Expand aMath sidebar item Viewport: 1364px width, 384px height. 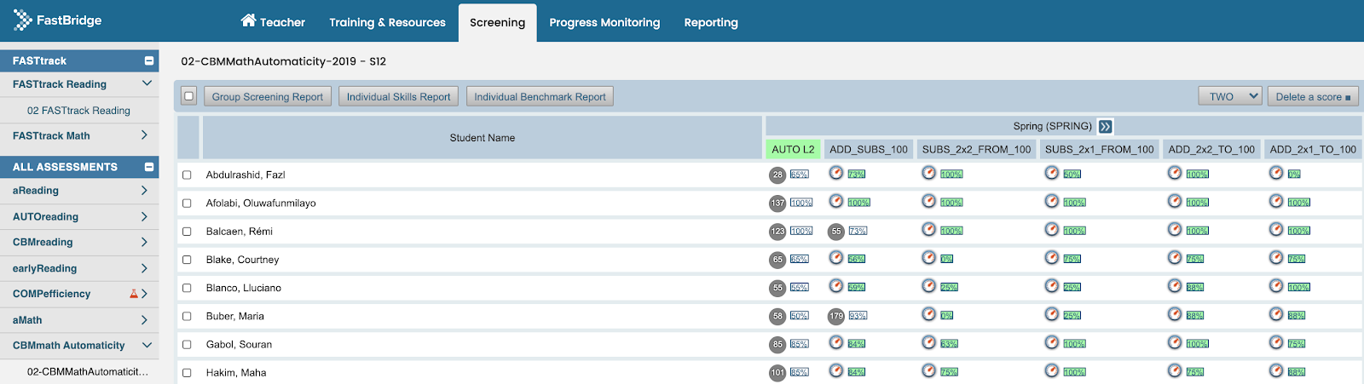pyautogui.click(x=144, y=320)
